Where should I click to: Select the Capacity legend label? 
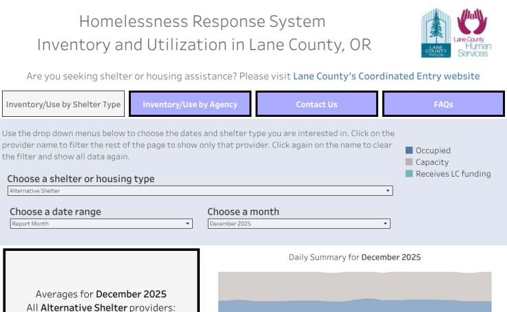click(x=432, y=162)
